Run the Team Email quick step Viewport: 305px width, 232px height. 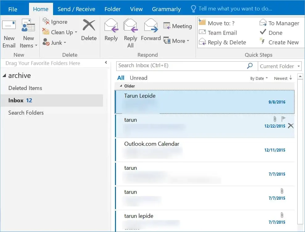point(218,33)
